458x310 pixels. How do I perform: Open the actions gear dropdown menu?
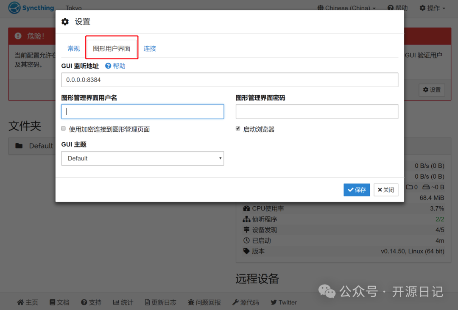(432, 8)
